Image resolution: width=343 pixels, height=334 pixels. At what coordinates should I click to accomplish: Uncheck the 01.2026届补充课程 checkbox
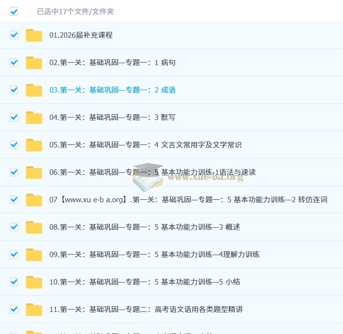14,35
